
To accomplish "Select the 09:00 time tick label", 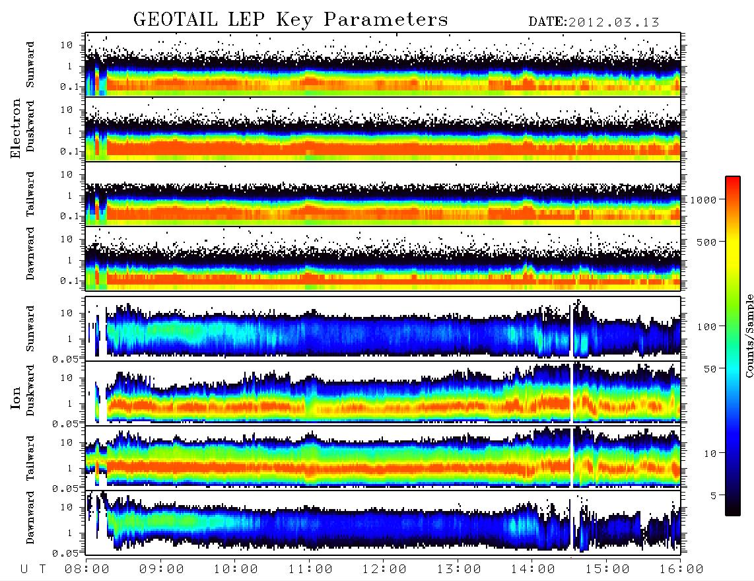I will (162, 570).
